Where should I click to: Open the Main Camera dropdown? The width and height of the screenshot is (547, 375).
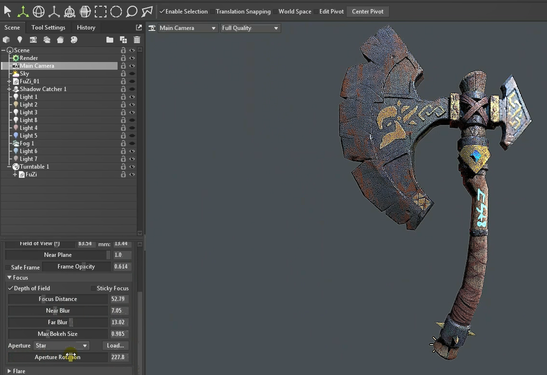pyautogui.click(x=188, y=28)
